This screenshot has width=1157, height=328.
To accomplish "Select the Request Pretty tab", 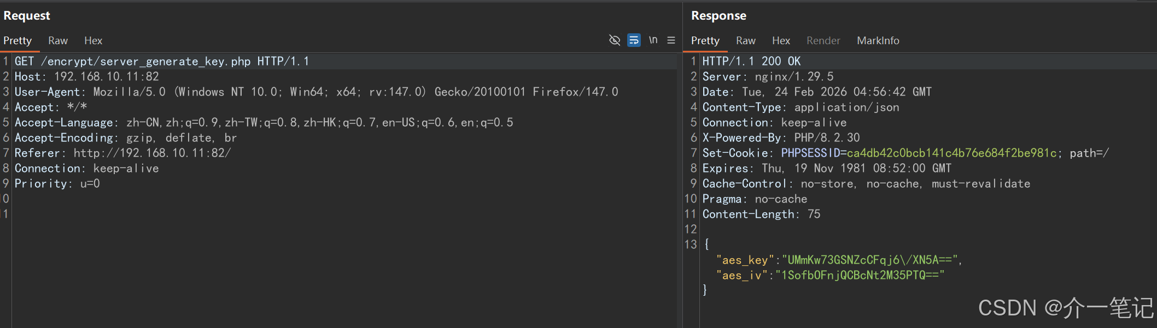I will coord(17,40).
